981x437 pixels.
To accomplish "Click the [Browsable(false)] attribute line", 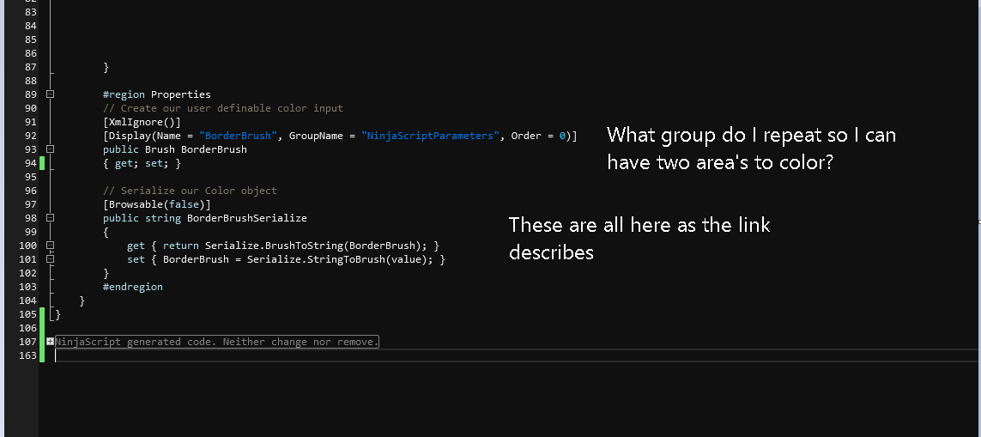I will 157,204.
